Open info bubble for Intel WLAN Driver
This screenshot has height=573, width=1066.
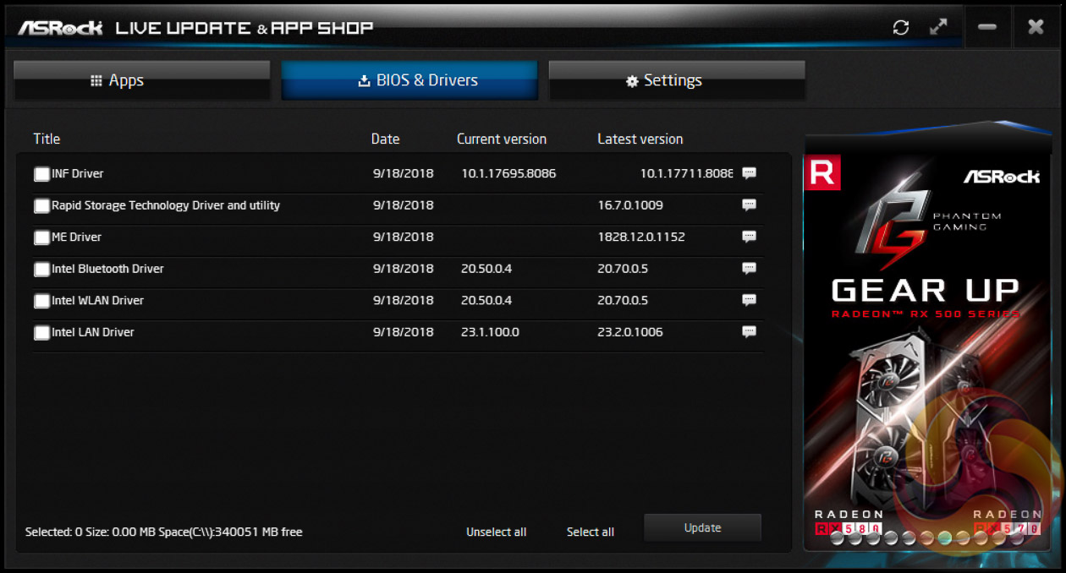click(749, 300)
